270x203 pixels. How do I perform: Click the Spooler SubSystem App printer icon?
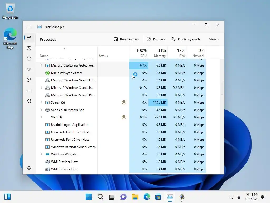47,110
